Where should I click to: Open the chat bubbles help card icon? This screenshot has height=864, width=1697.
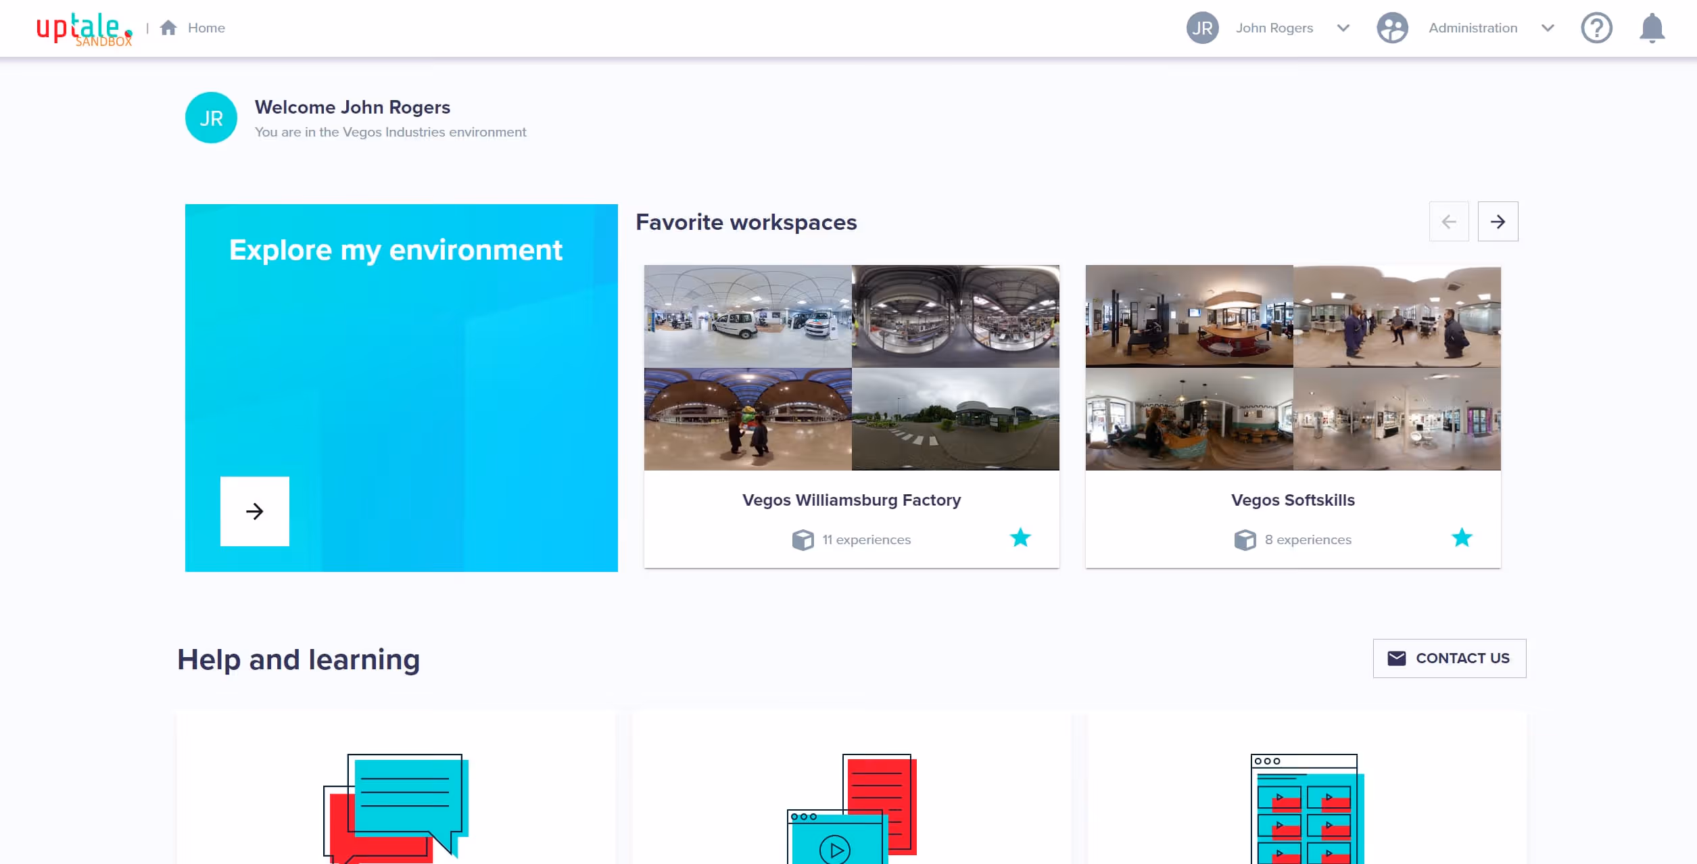396,809
